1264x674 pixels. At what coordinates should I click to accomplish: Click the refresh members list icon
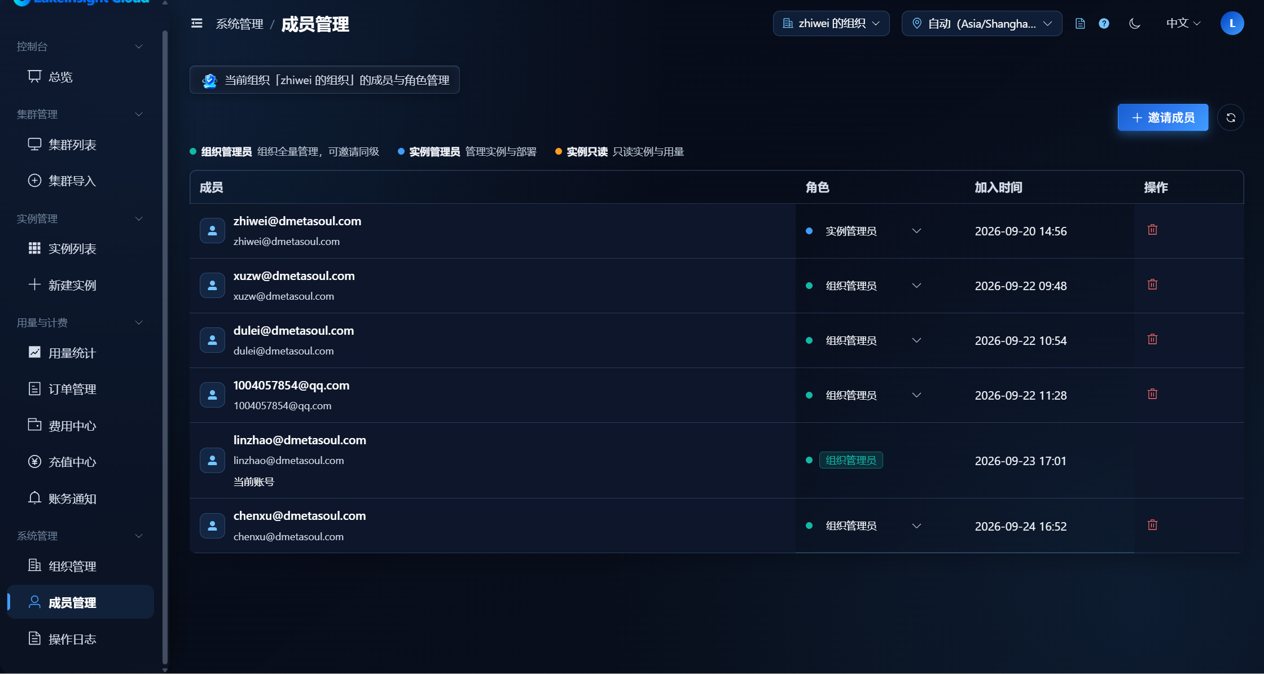[1230, 117]
